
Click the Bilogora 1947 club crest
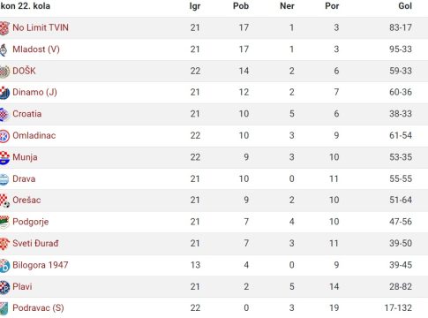tap(4, 266)
